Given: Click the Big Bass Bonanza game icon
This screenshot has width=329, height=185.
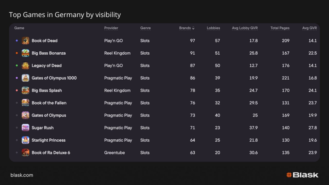Looking at the screenshot, I should pos(25,53).
